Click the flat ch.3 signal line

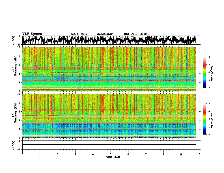(x=109, y=145)
